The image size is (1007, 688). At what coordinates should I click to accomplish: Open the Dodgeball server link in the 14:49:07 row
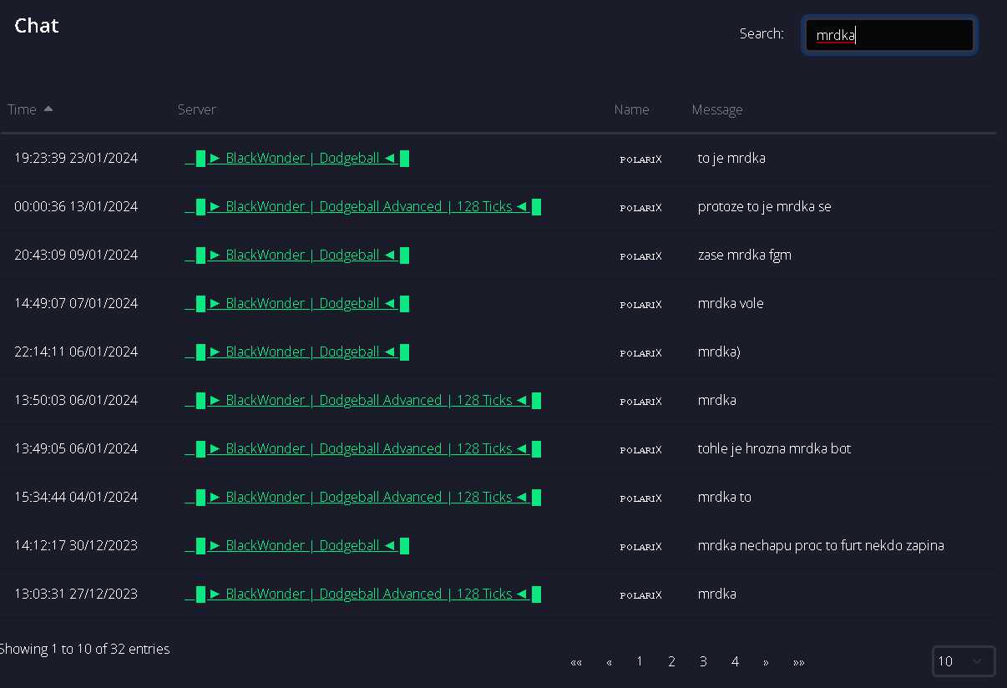click(x=296, y=304)
